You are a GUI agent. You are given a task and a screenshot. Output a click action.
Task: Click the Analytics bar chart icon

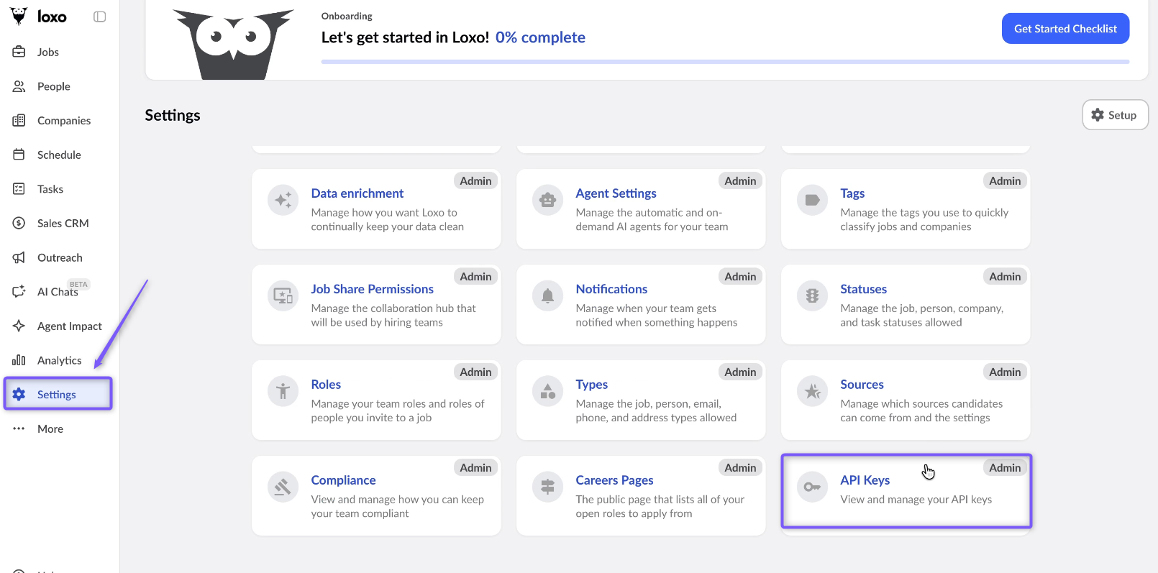coord(19,360)
